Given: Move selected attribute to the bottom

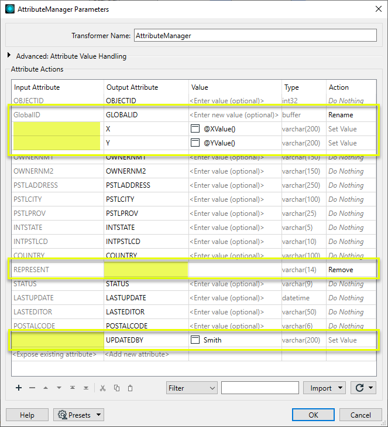Looking at the screenshot, I should coord(86,388).
